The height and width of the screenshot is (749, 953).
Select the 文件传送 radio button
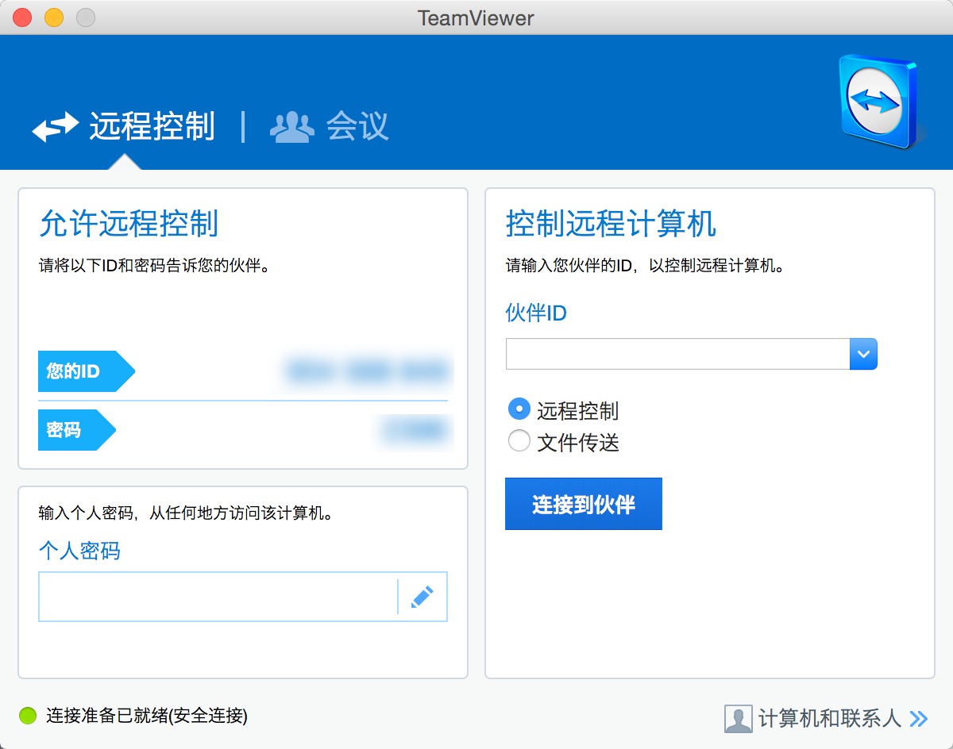click(519, 441)
